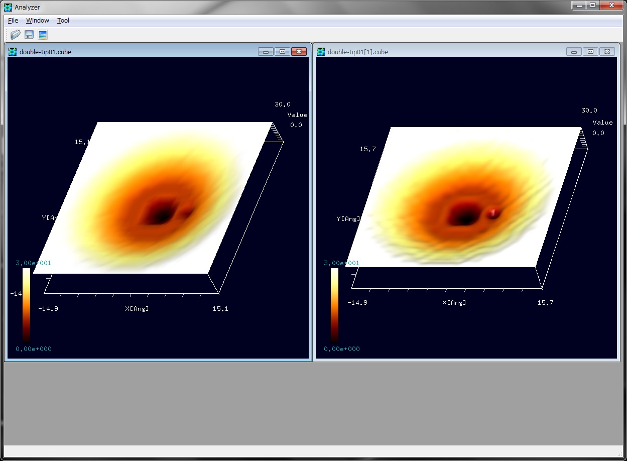Click the 15.7 X-axis value in double-tip01[1].cube

pyautogui.click(x=546, y=303)
